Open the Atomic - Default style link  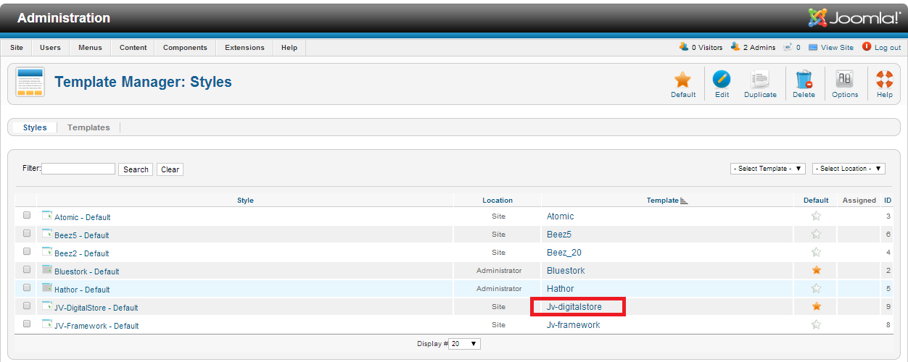click(x=83, y=217)
